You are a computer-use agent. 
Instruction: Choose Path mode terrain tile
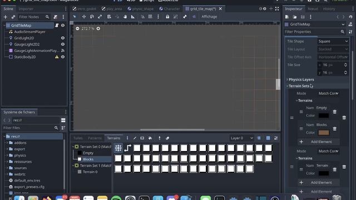click(127, 148)
